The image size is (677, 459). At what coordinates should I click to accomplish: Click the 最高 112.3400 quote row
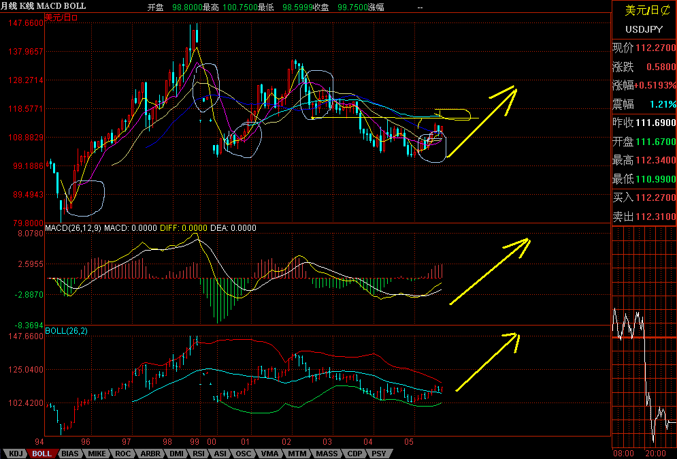(644, 160)
